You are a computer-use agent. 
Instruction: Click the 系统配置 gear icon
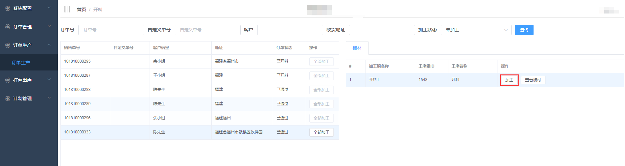click(x=8, y=8)
